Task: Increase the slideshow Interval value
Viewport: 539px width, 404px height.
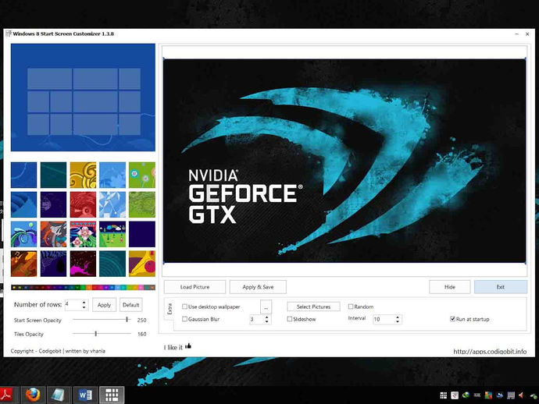Action: 398,317
